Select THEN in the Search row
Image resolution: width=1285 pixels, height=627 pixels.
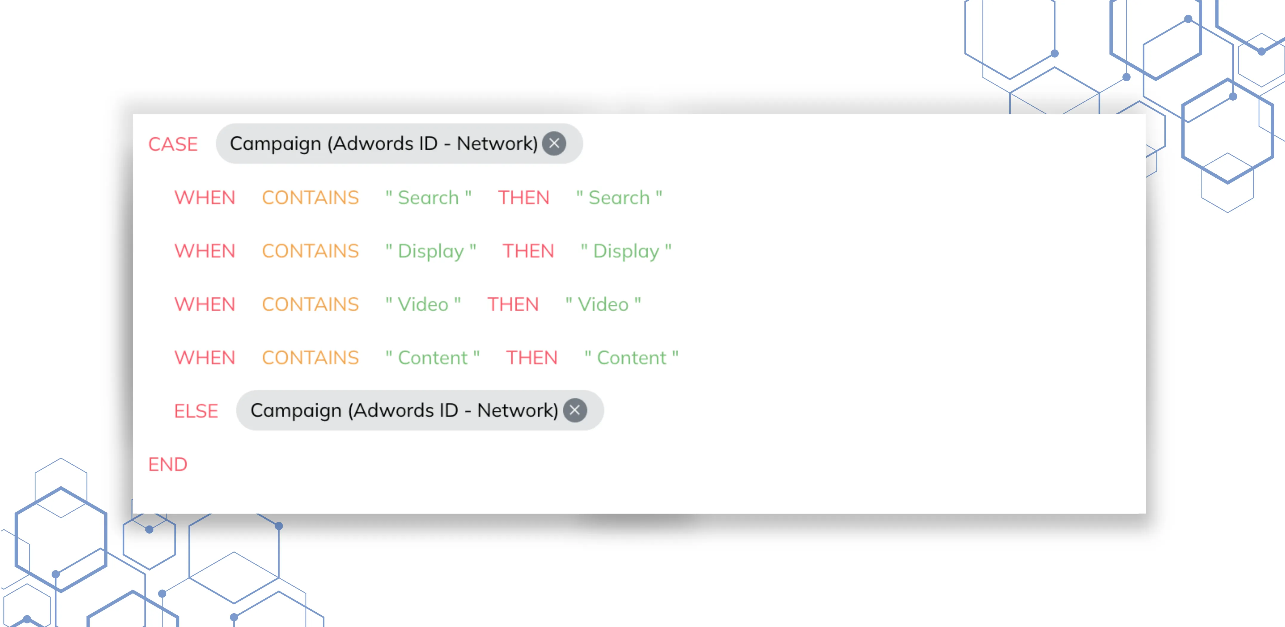(x=524, y=198)
